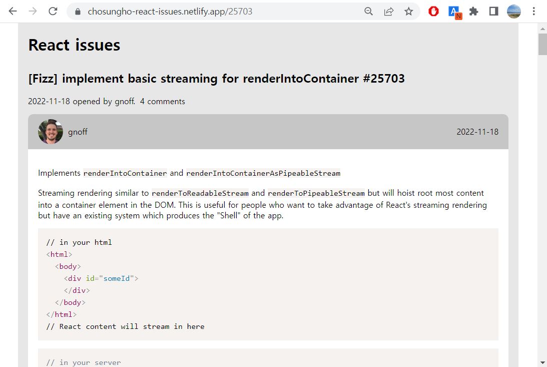Click the opening <html> tag code line
Viewport: 547px width, 367px height.
tap(60, 254)
